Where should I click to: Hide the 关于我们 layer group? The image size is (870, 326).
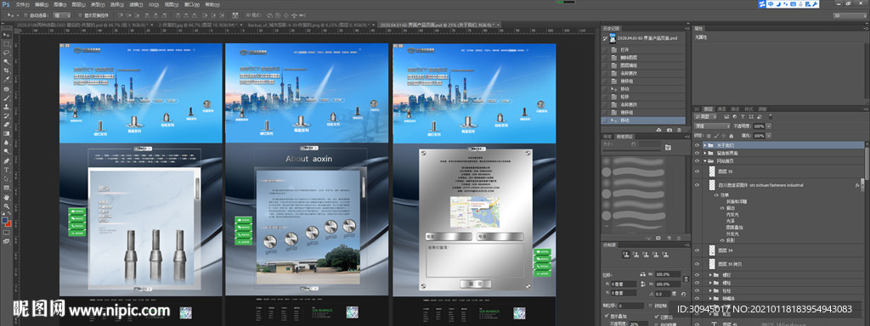point(698,145)
